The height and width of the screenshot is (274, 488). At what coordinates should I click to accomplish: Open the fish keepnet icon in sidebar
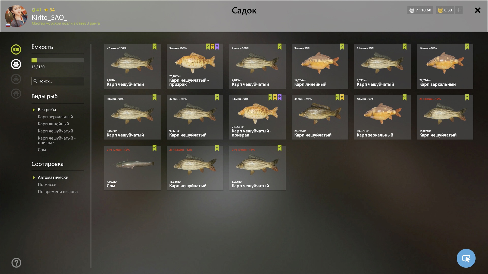pos(16,49)
